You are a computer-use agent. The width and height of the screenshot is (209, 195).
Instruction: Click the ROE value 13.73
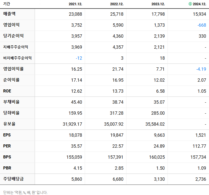click(118, 91)
